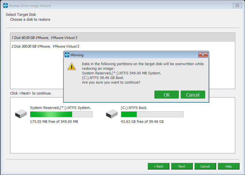Open Help for the wizard

click(229, 166)
